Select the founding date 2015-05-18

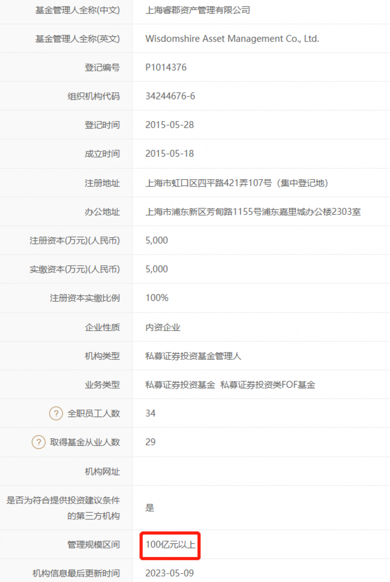pos(170,154)
